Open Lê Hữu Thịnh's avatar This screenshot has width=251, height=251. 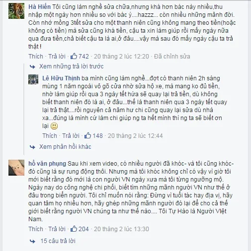pos(33,79)
